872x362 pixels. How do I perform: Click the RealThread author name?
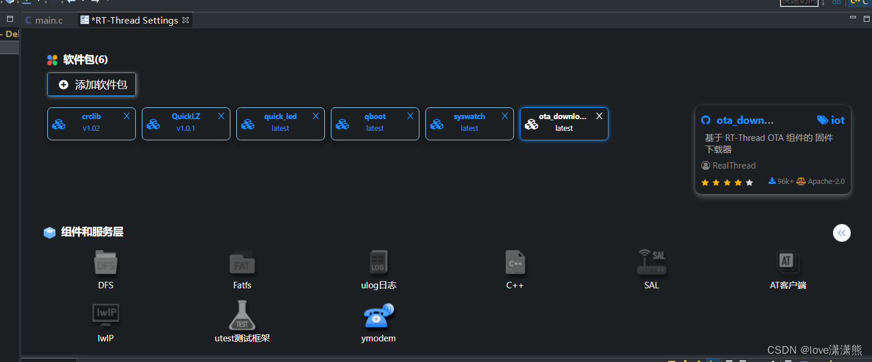tap(734, 166)
